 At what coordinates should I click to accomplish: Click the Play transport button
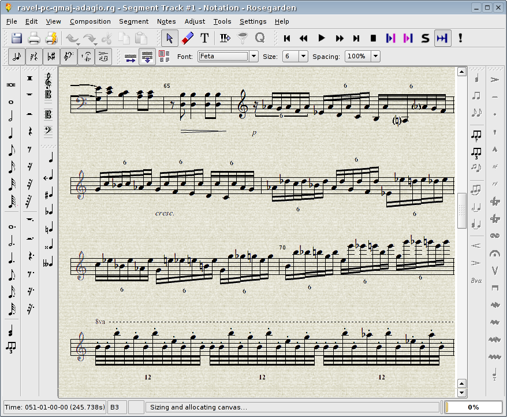(322, 38)
